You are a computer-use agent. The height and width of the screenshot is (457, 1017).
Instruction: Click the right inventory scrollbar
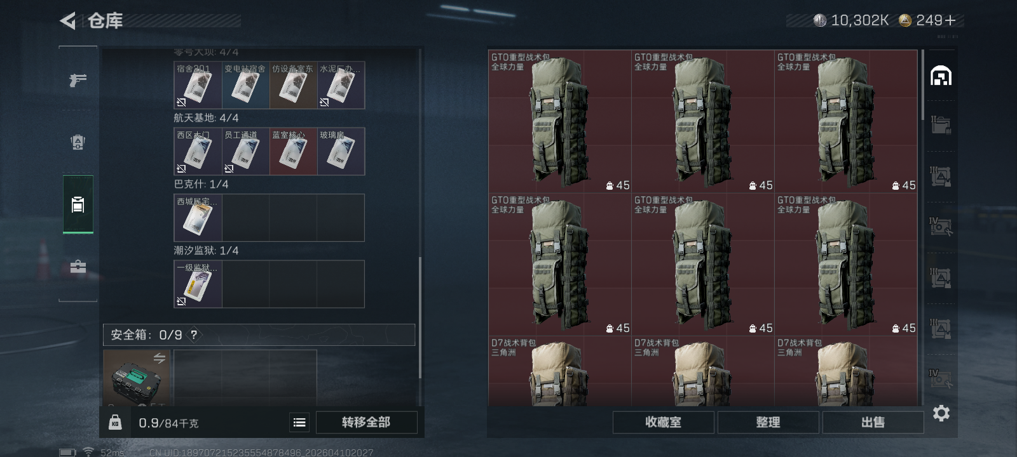click(923, 85)
